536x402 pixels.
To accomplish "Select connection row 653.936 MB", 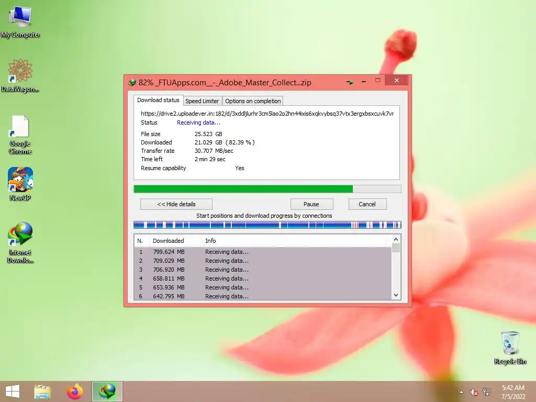I will coord(263,287).
